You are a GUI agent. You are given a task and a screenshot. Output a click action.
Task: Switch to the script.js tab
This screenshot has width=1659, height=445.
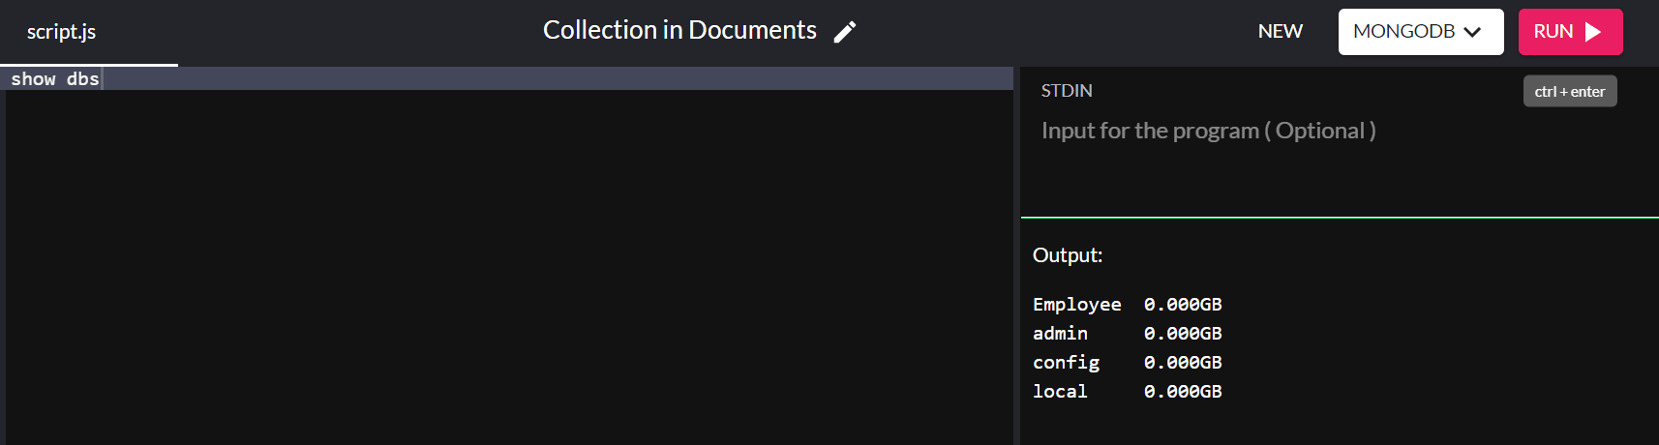tap(61, 32)
